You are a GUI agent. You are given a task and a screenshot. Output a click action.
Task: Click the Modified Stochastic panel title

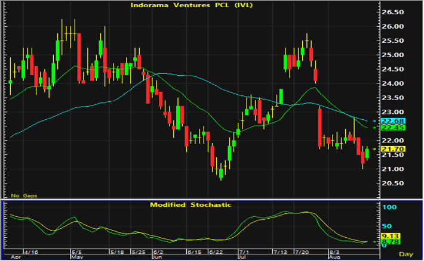tap(191, 204)
